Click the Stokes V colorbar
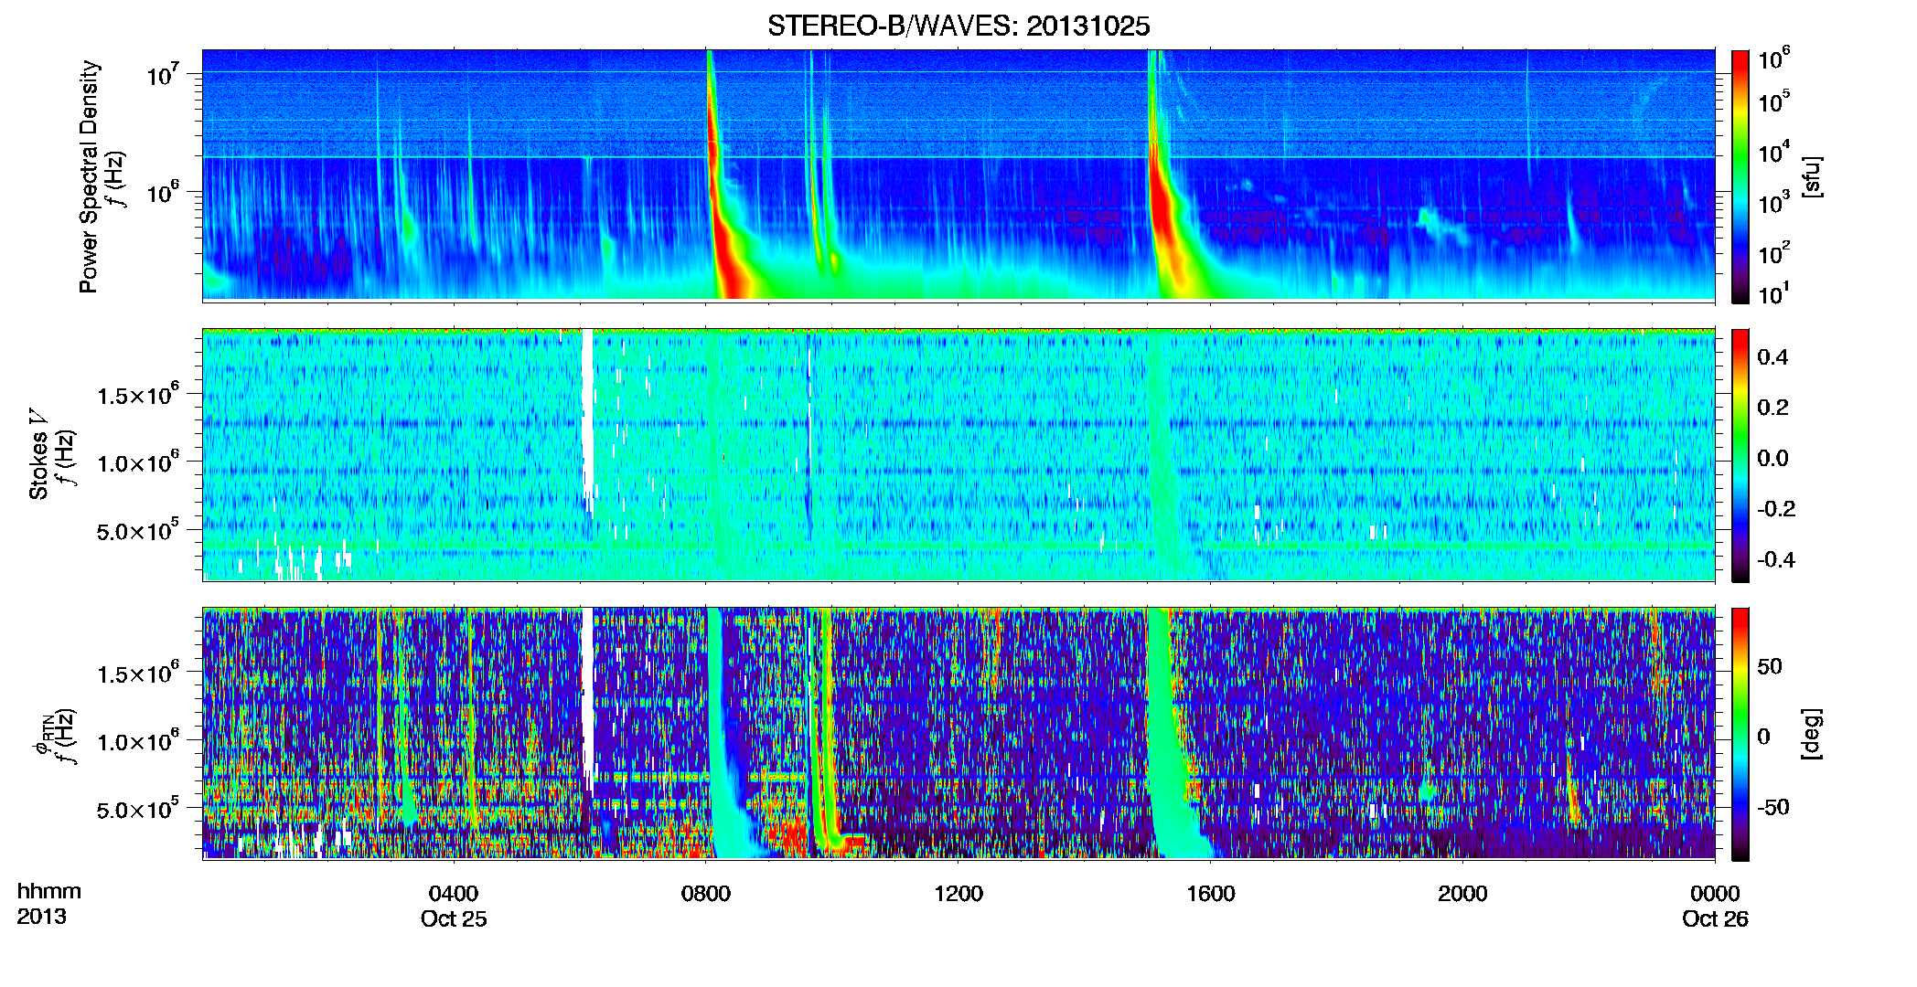This screenshot has height=987, width=1917. pos(1740,455)
